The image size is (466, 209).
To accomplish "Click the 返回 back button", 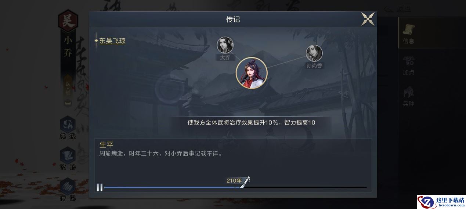I will 398,8.
